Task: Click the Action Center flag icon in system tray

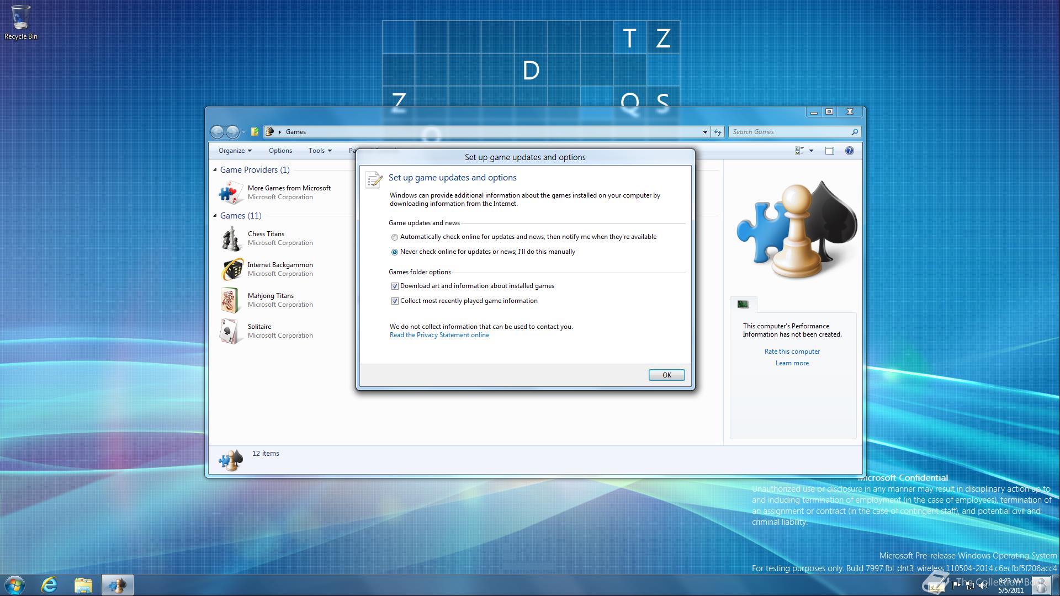Action: click(957, 586)
